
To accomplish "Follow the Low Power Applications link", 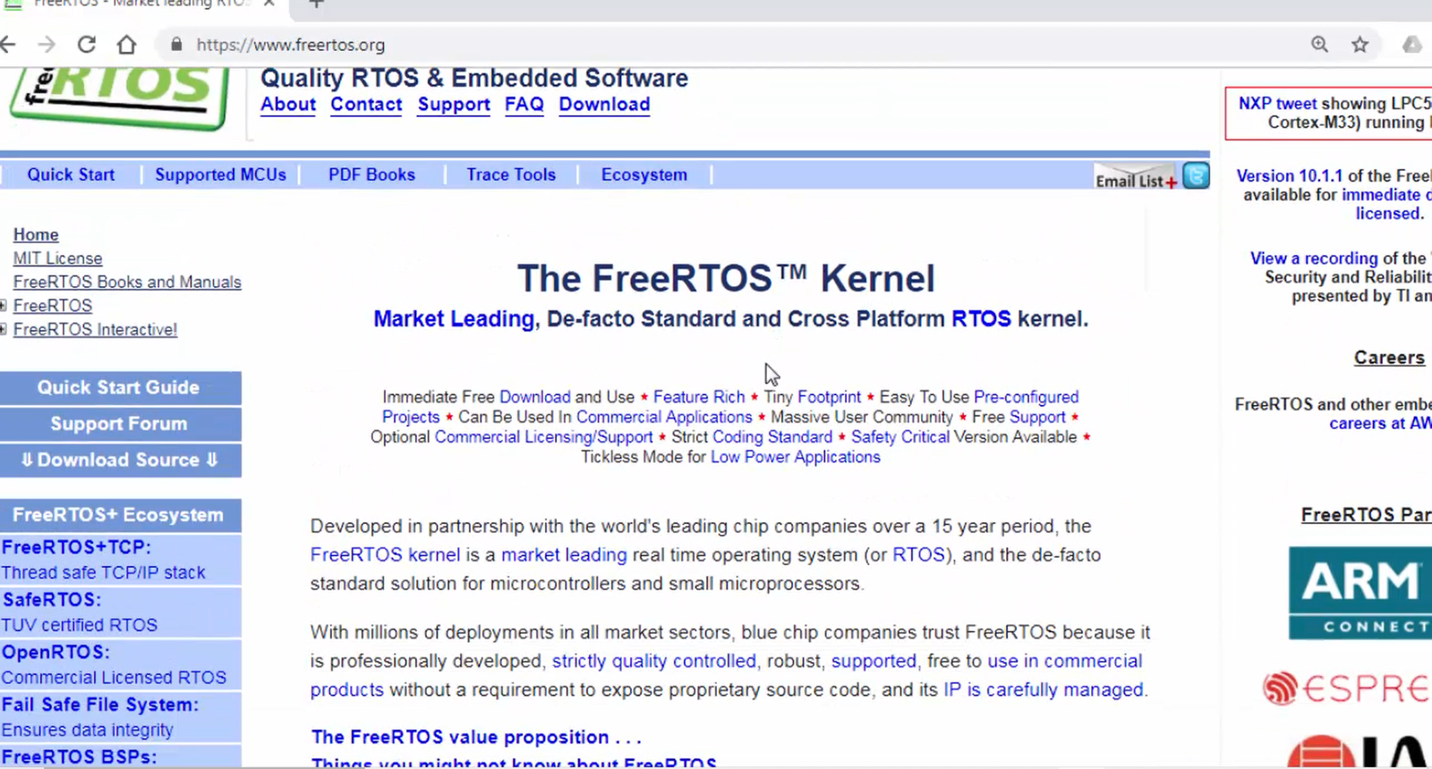I will point(796,457).
